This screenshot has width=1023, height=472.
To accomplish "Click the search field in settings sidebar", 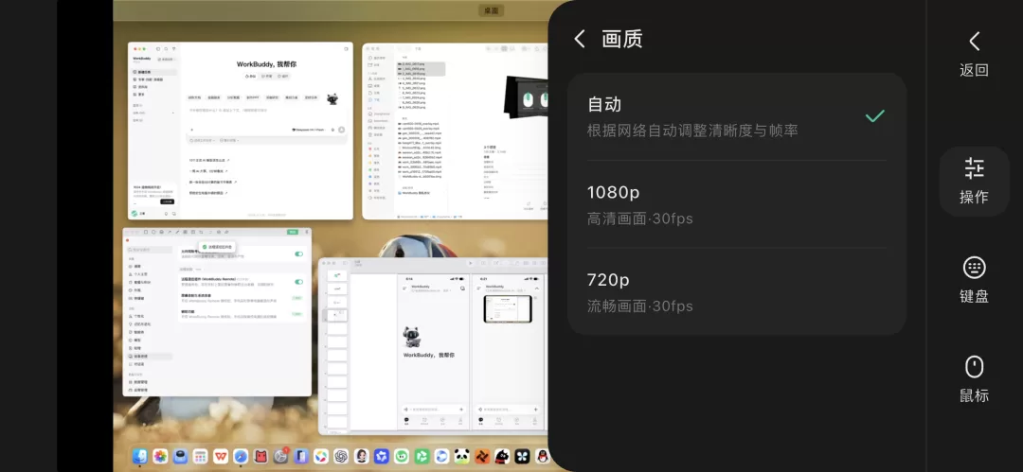I will coord(151,250).
